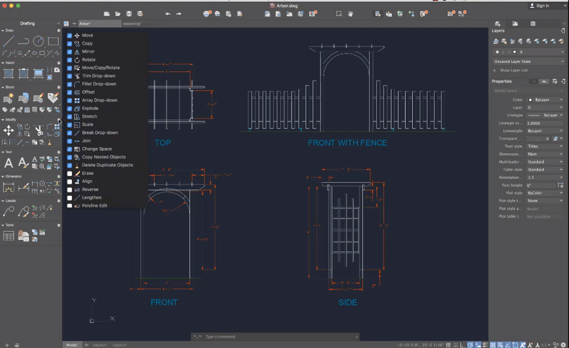Collapse the Draw panel section
This screenshot has width=569, height=348.
click(3, 30)
